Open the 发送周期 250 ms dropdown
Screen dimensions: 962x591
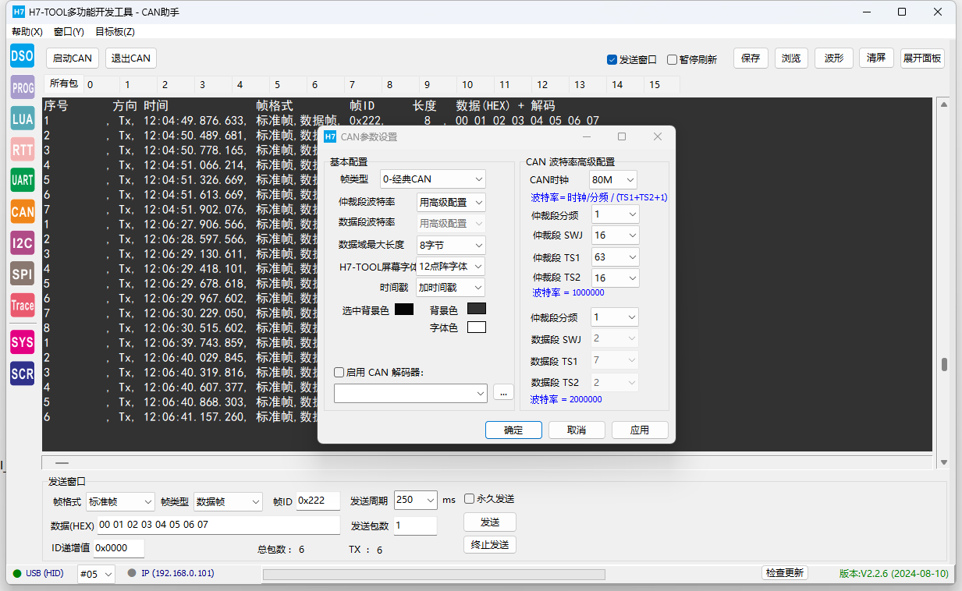pyautogui.click(x=416, y=500)
